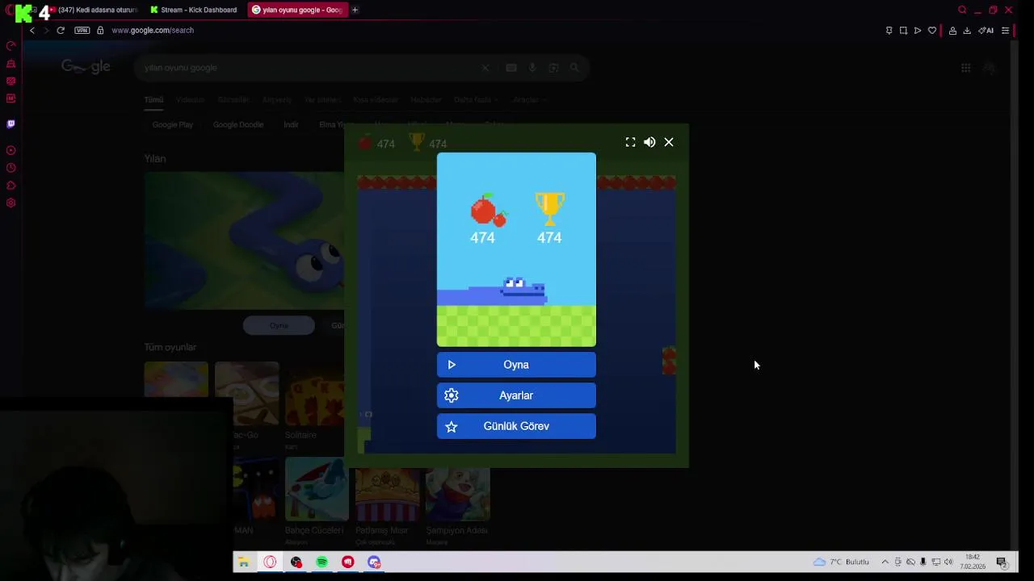Click the Google logo on the page

pos(86,68)
